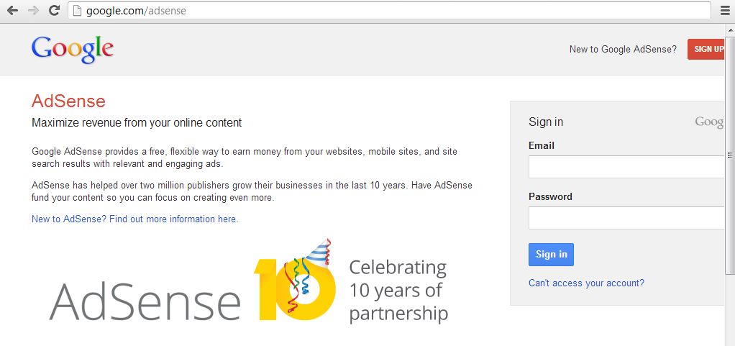Select the Maximize revenue from your online content text
The width and height of the screenshot is (735, 346).
137,123
